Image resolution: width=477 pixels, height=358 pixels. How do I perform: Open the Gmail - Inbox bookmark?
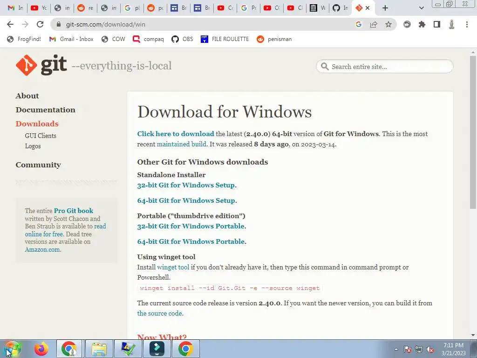click(x=71, y=39)
